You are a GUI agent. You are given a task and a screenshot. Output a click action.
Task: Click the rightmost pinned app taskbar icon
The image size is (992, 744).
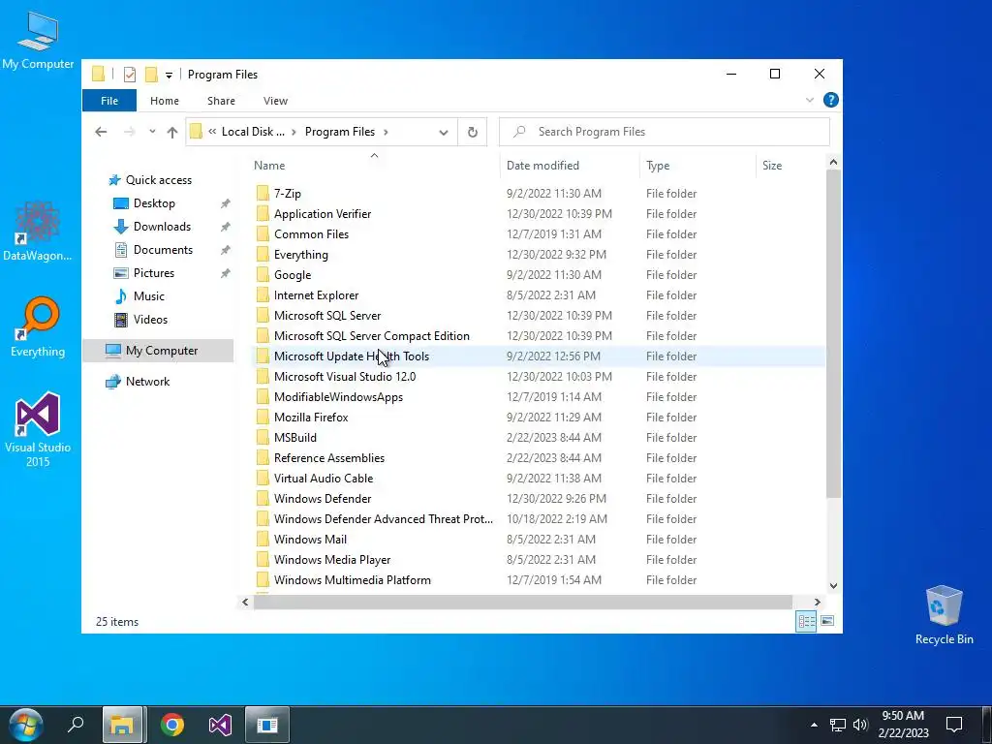pos(267,725)
